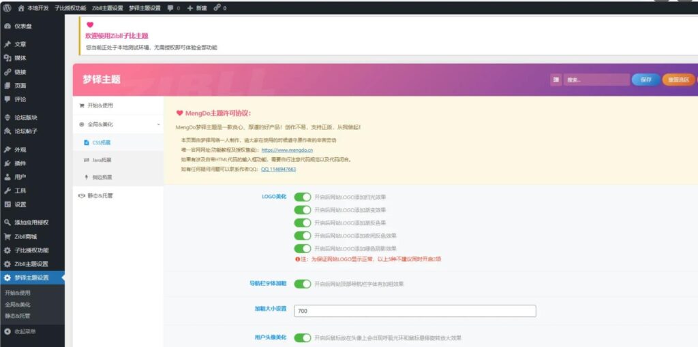This screenshot has height=347, width=698.
Task: Open the 静态&托管 settings tab
Action: 119,195
